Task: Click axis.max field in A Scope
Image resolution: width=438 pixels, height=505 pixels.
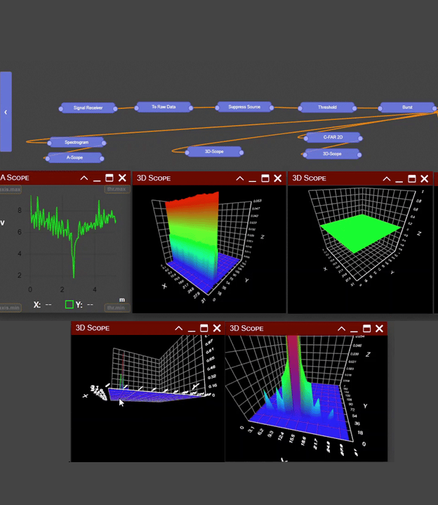Action: click(11, 189)
